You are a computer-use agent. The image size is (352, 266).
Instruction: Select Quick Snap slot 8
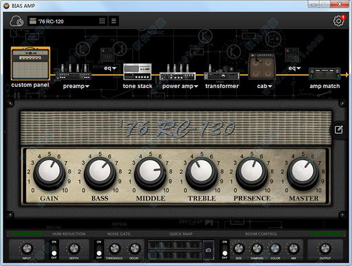tap(195, 255)
